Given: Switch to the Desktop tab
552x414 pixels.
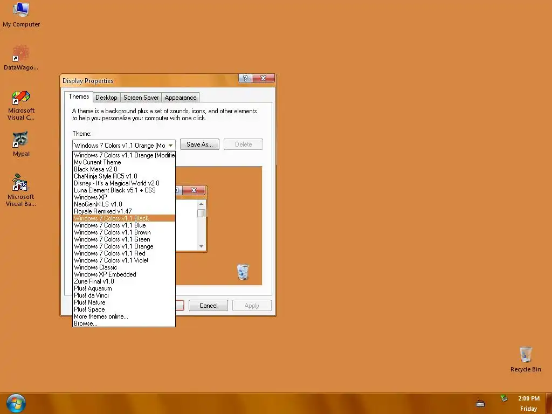Looking at the screenshot, I should pyautogui.click(x=106, y=98).
